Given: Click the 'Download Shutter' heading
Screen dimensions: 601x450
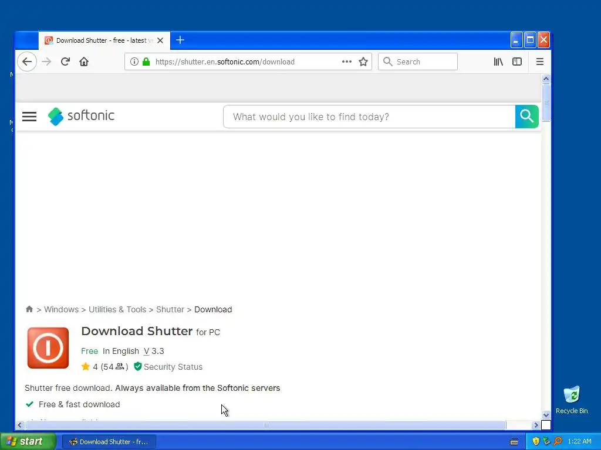Looking at the screenshot, I should (x=137, y=331).
